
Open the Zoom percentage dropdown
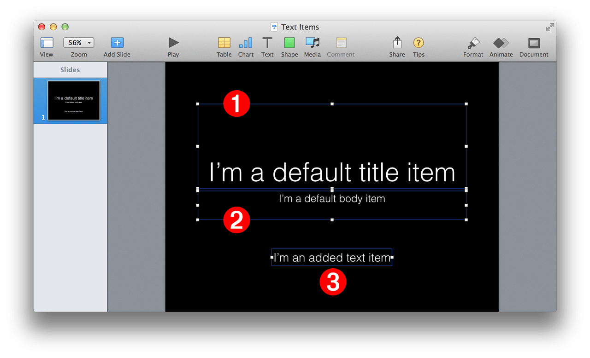point(78,42)
